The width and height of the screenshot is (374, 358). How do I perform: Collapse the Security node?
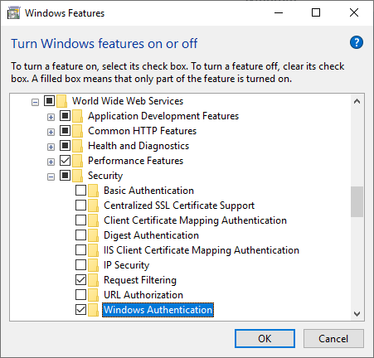[51, 177]
